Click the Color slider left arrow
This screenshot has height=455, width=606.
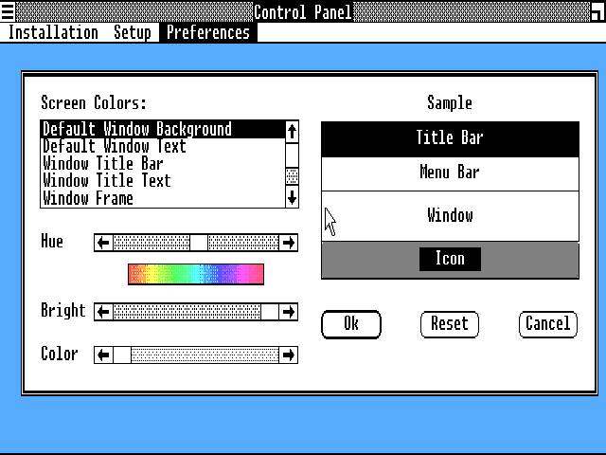click(103, 355)
